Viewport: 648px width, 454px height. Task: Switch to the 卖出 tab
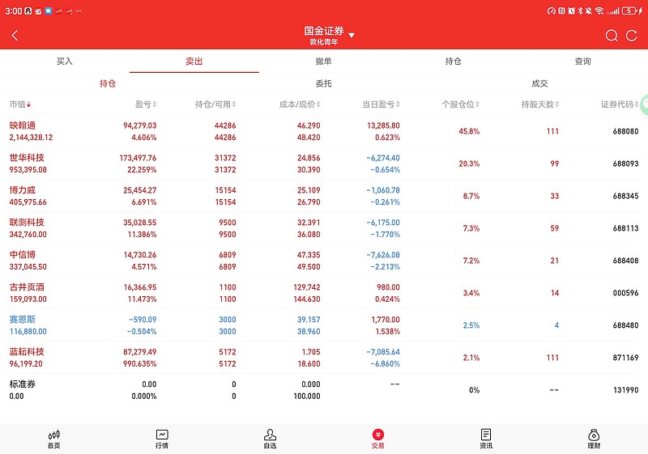coord(194,62)
